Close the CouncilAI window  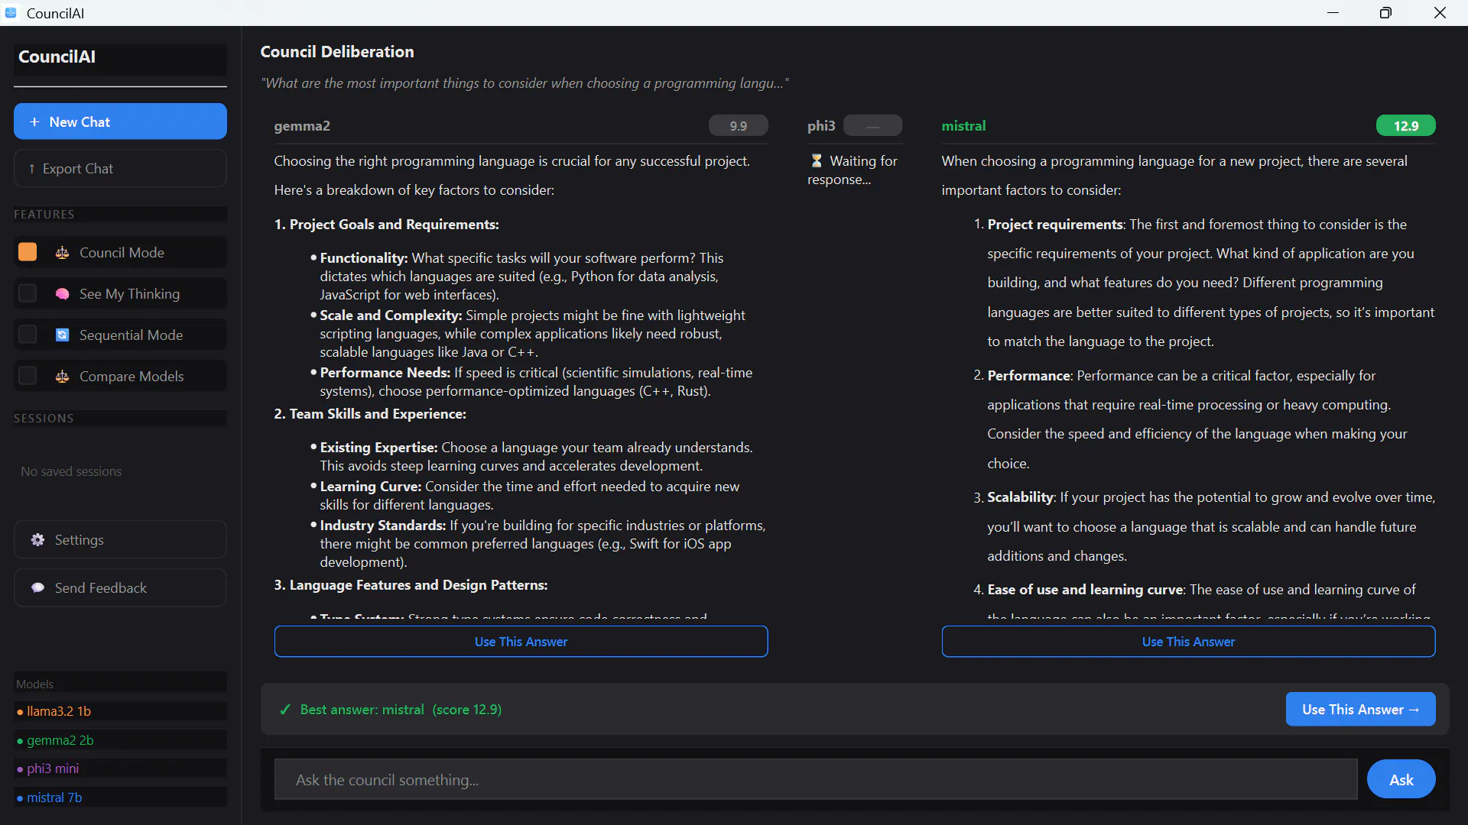point(1440,13)
